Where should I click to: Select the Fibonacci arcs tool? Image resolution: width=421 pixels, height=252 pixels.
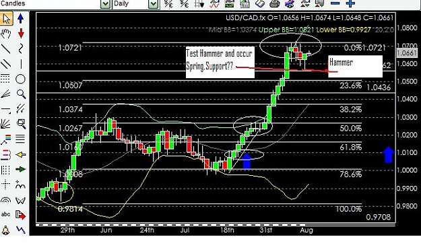click(6, 200)
